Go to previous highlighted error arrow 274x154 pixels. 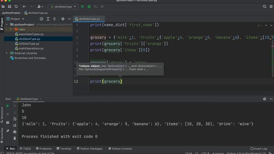click(x=266, y=26)
